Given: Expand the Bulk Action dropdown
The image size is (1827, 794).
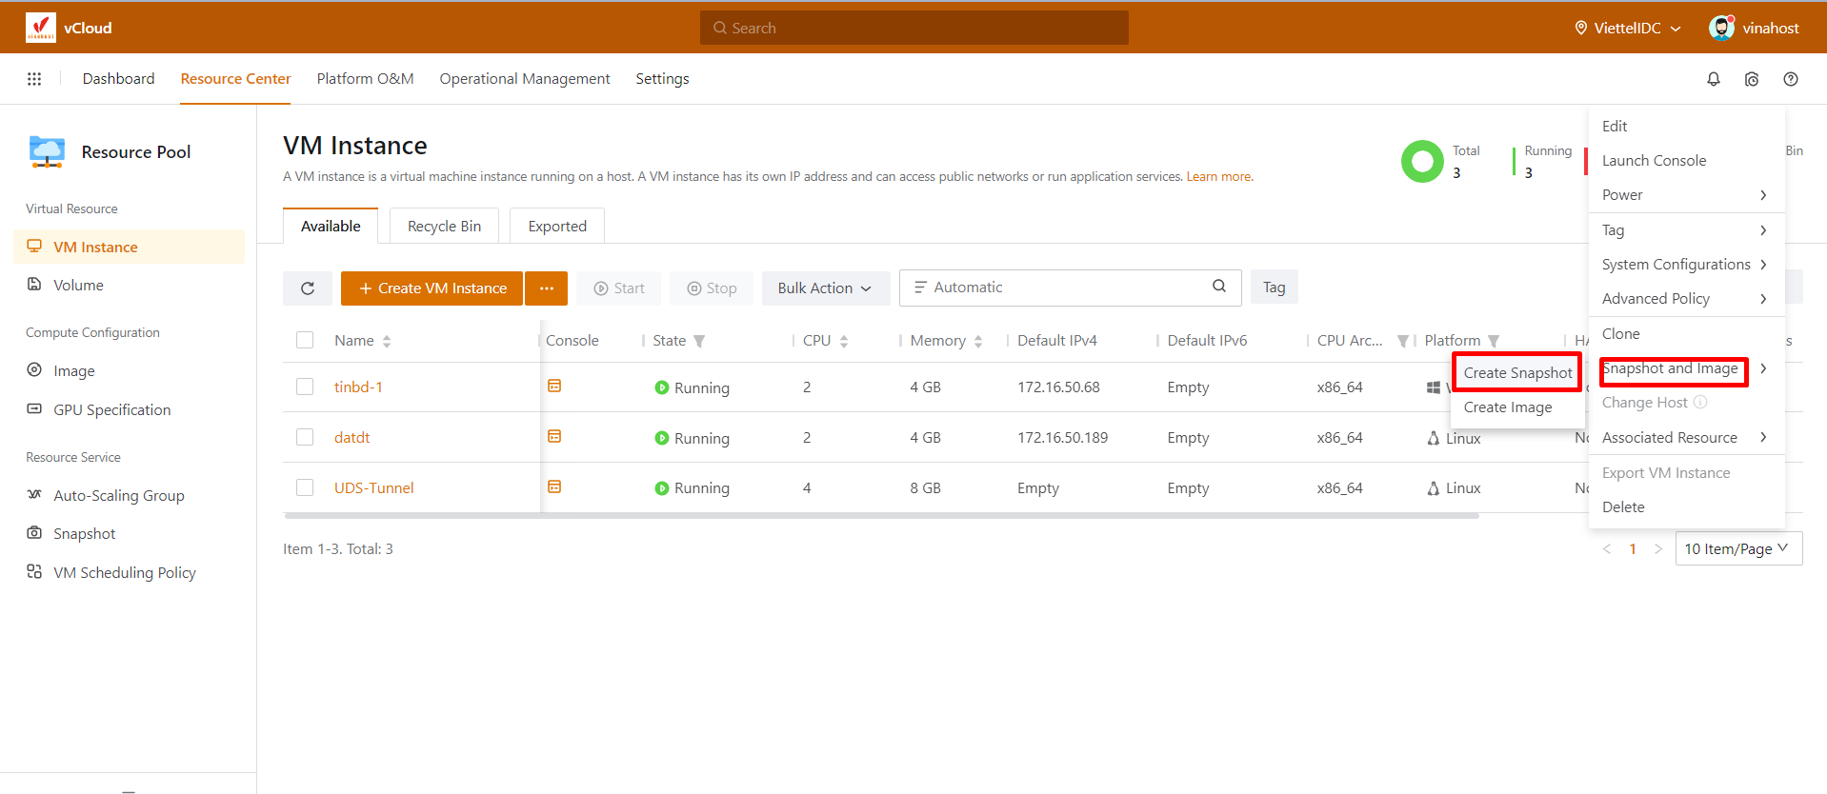Looking at the screenshot, I should click(x=825, y=288).
